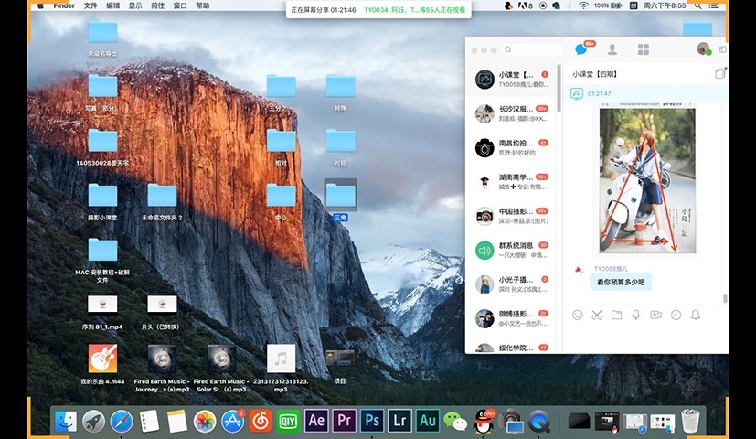This screenshot has height=439, width=756.
Task: Select 我的乐曲 4.m4a file on desktop
Action: tap(102, 364)
